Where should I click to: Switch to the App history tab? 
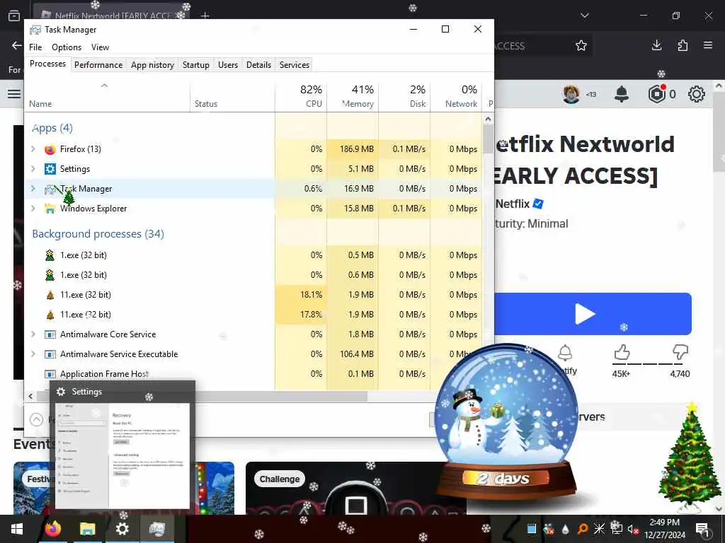click(x=152, y=65)
